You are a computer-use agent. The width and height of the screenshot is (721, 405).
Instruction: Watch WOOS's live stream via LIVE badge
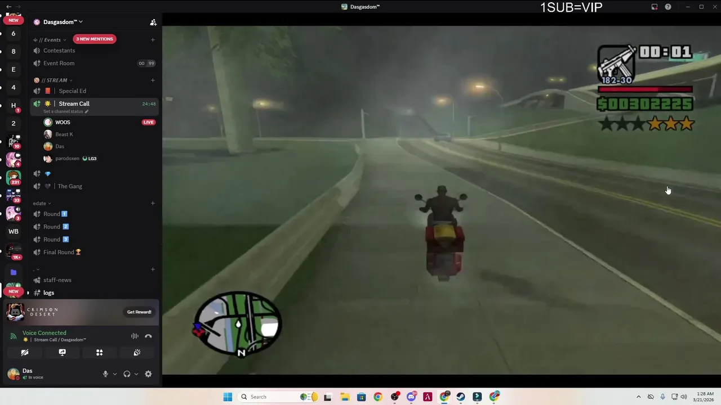click(x=149, y=122)
